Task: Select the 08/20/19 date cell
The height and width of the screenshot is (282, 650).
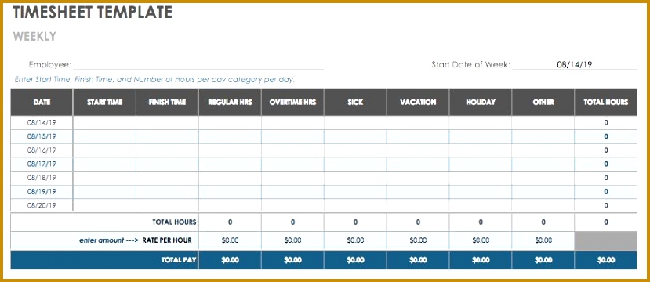Action: coord(42,205)
